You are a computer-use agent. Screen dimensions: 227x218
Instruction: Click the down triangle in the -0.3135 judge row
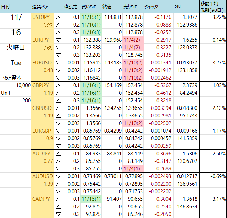click(x=58, y=55)
